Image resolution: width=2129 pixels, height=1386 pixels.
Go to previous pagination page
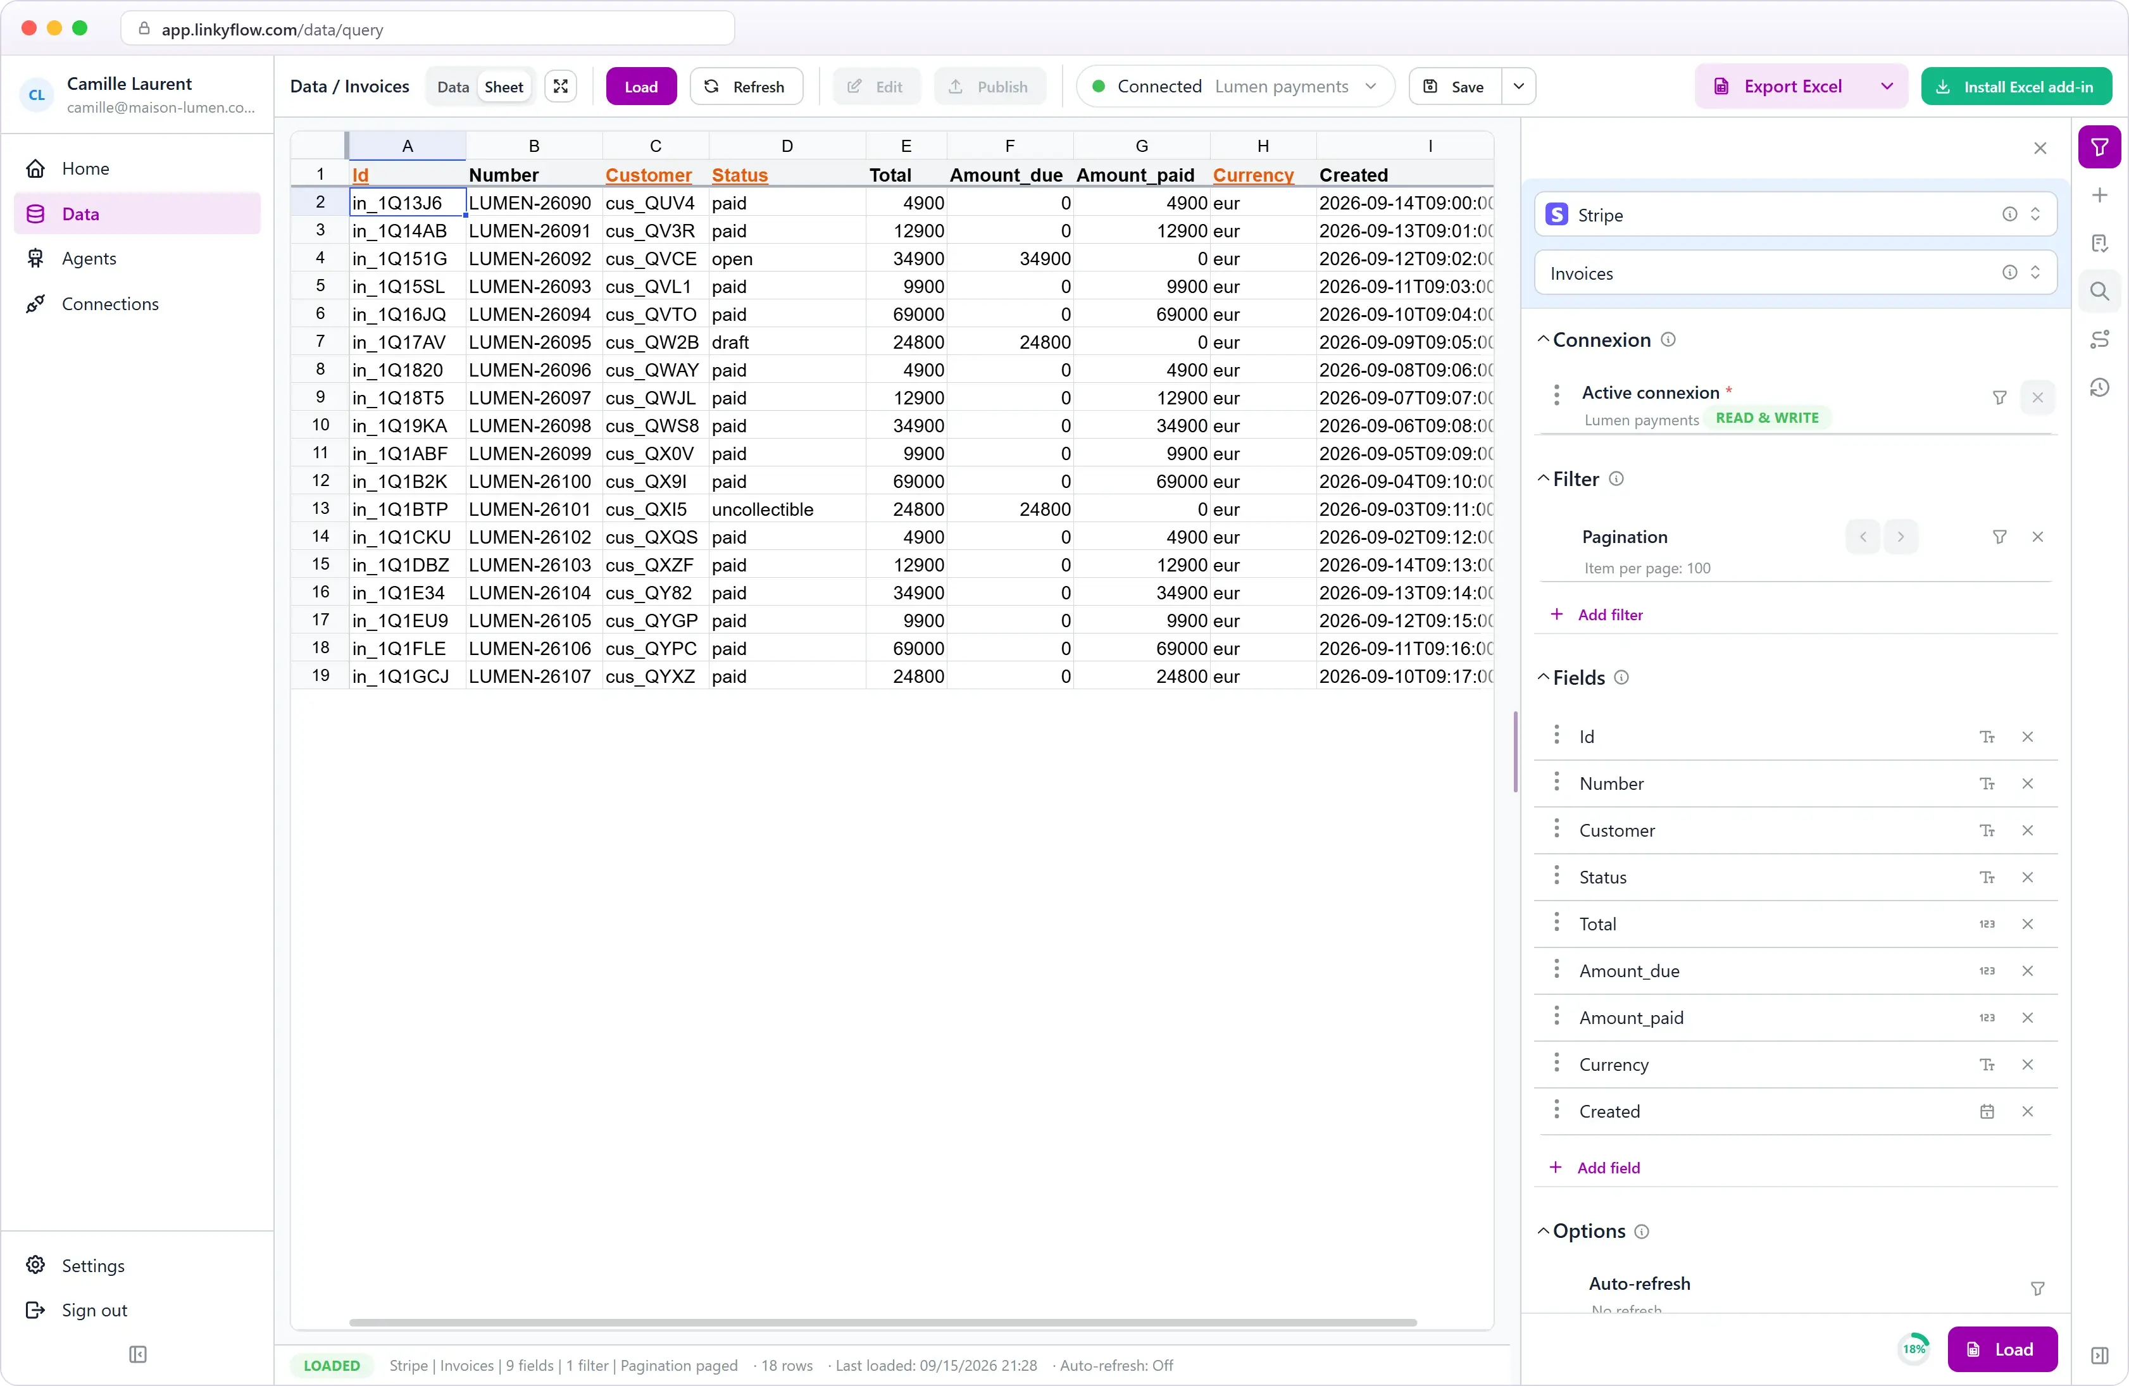(x=1863, y=537)
